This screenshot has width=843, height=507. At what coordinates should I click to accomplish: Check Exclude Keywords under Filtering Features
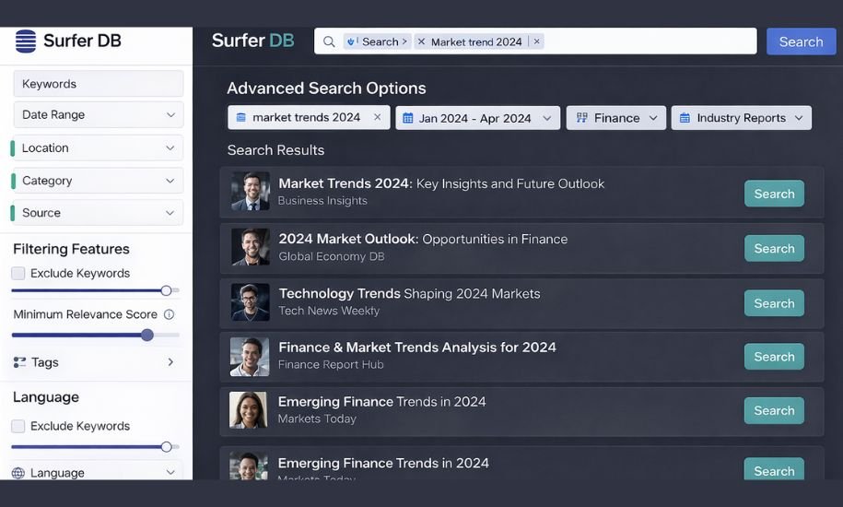18,273
